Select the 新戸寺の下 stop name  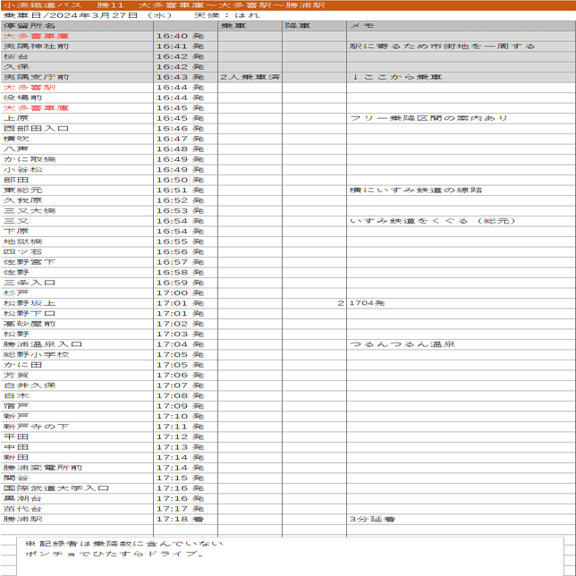[x=36, y=427]
